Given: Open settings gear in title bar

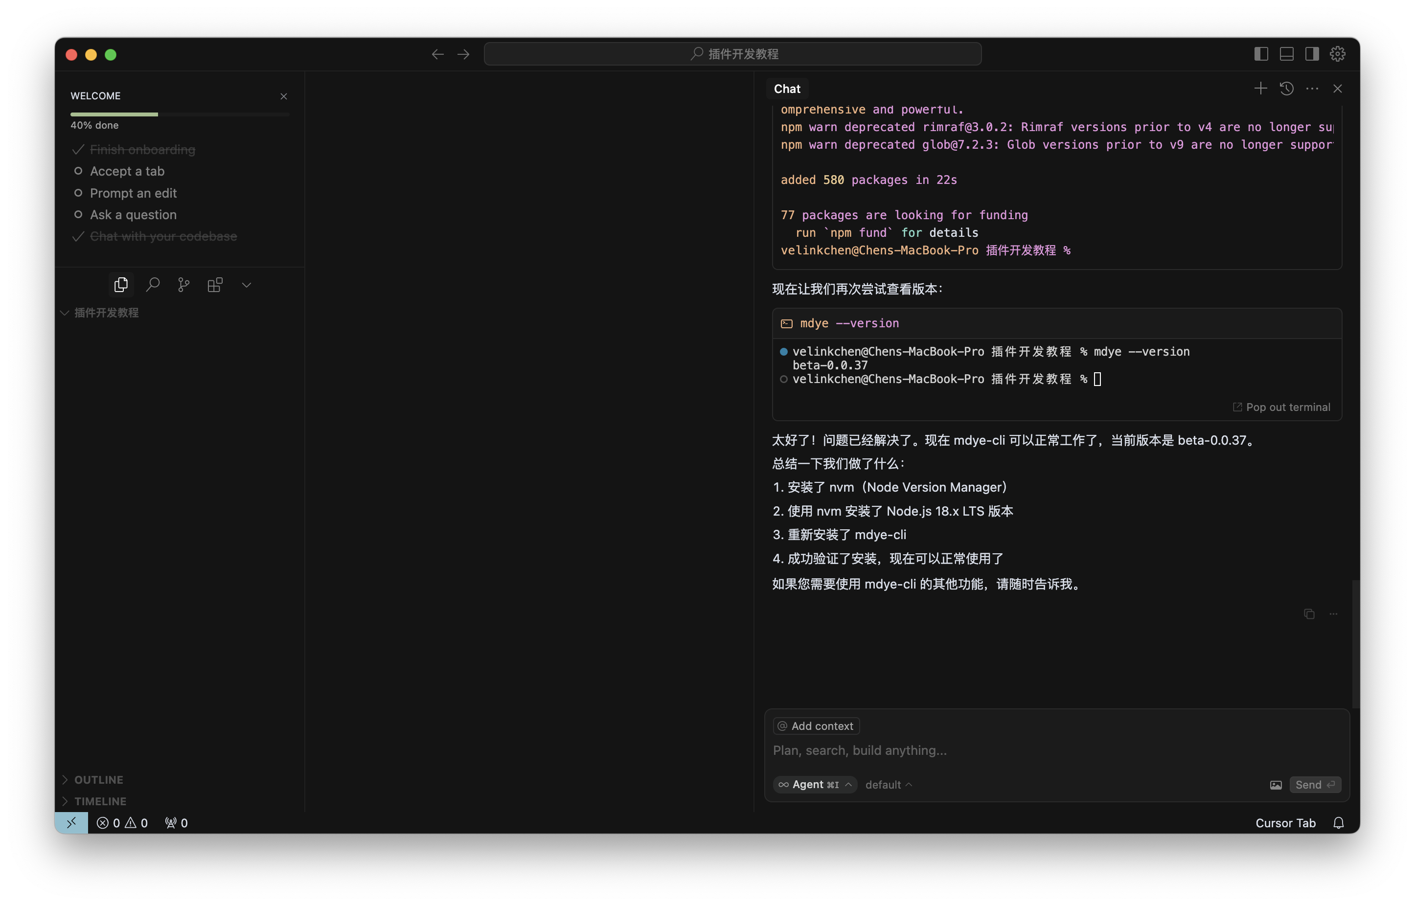Looking at the screenshot, I should tap(1337, 54).
